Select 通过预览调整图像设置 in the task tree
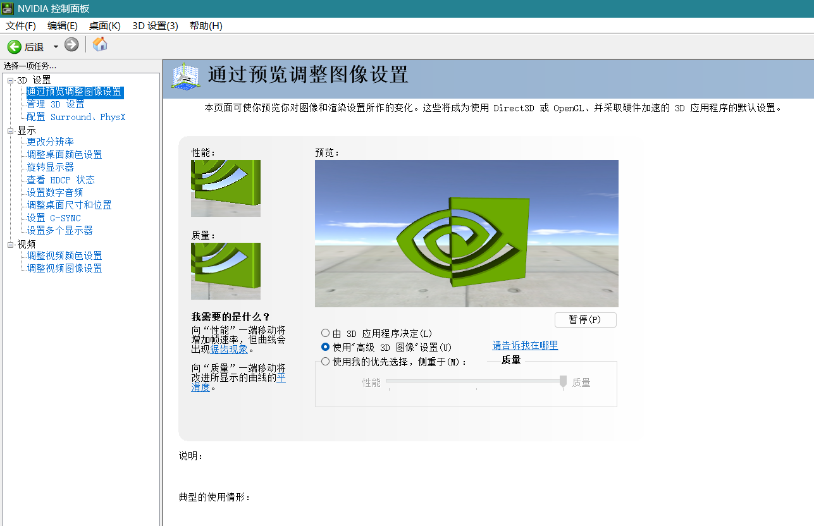Image resolution: width=814 pixels, height=526 pixels. coord(75,92)
